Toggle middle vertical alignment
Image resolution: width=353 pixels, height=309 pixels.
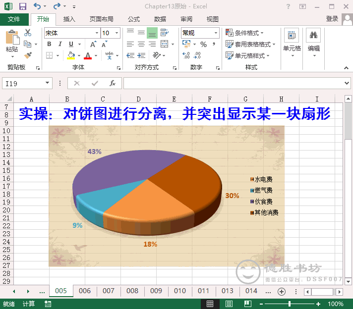[x=141, y=33]
